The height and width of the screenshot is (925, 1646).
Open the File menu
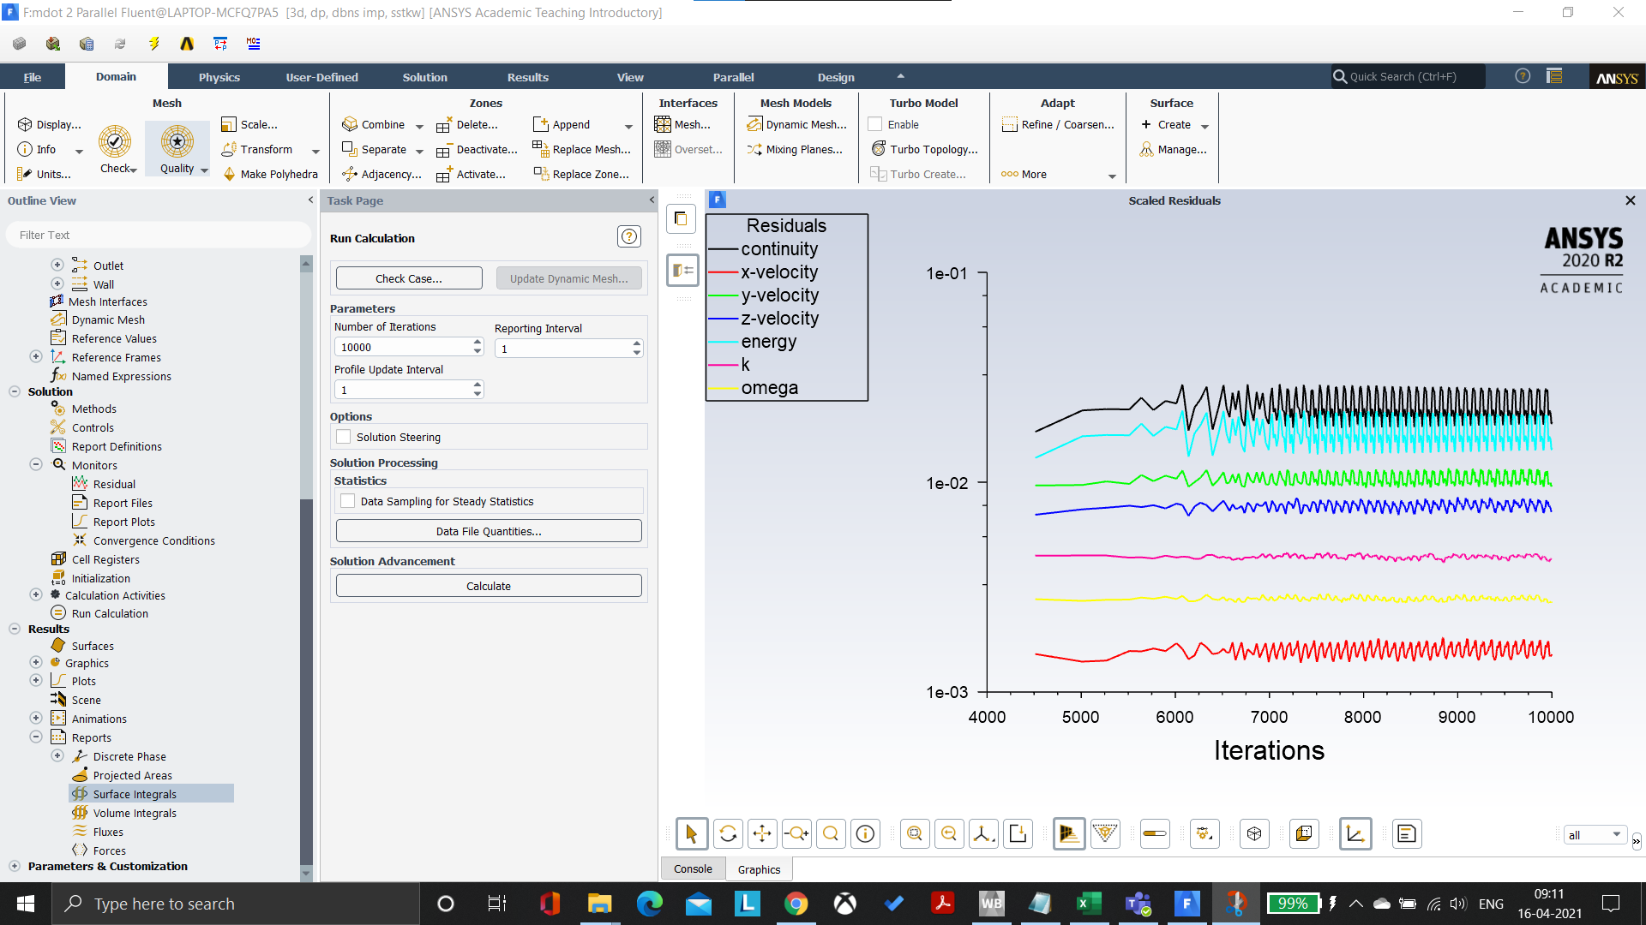pyautogui.click(x=33, y=77)
